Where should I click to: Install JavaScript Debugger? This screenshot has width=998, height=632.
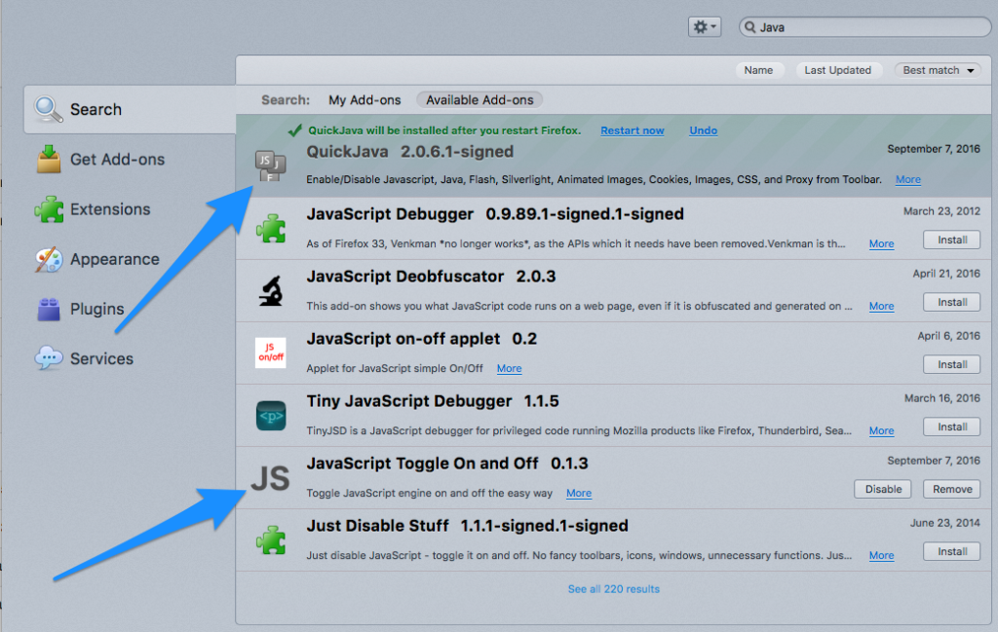pyautogui.click(x=951, y=240)
